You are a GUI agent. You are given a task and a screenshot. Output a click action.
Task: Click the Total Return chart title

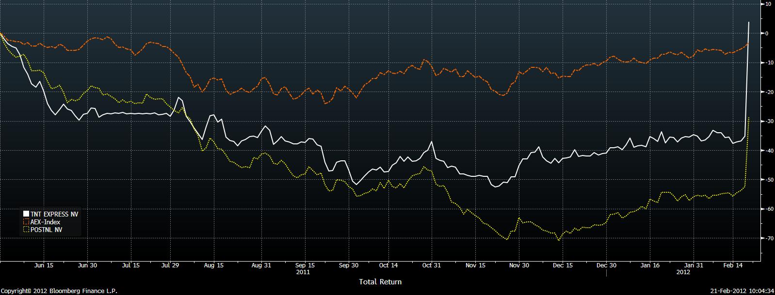tap(380, 281)
